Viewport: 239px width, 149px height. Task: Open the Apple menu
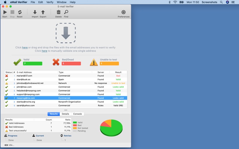(x=5, y=2)
